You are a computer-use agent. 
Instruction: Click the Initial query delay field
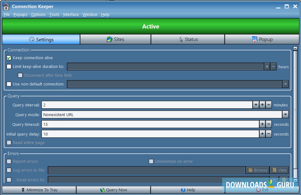pyautogui.click(x=150, y=134)
